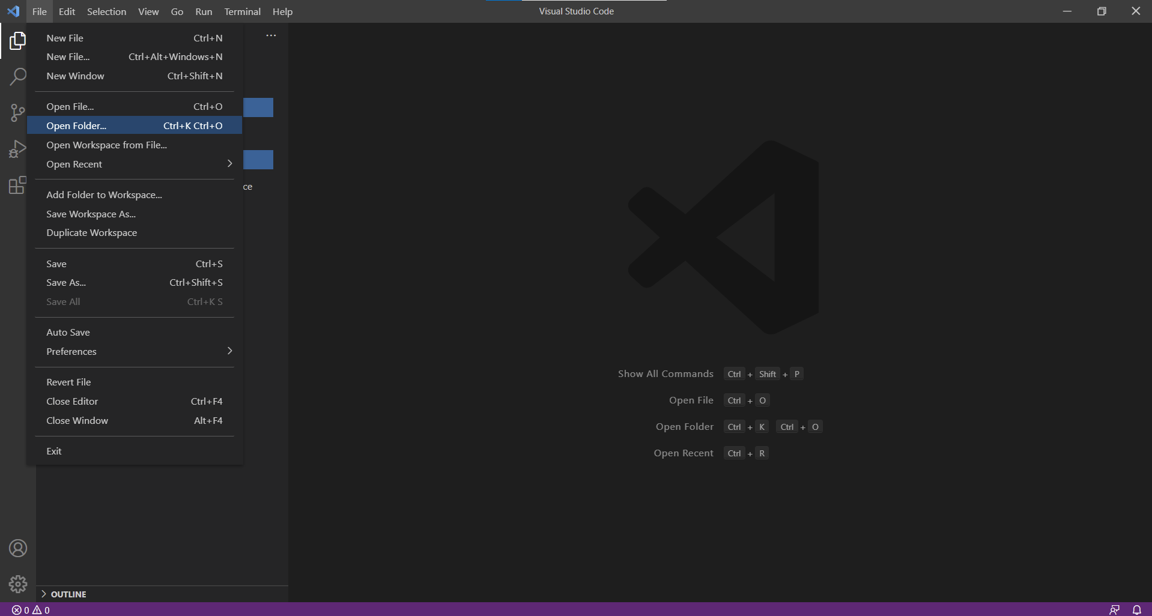The height and width of the screenshot is (616, 1152).
Task: Open the Explorer more actions ellipsis
Action: coord(271,35)
